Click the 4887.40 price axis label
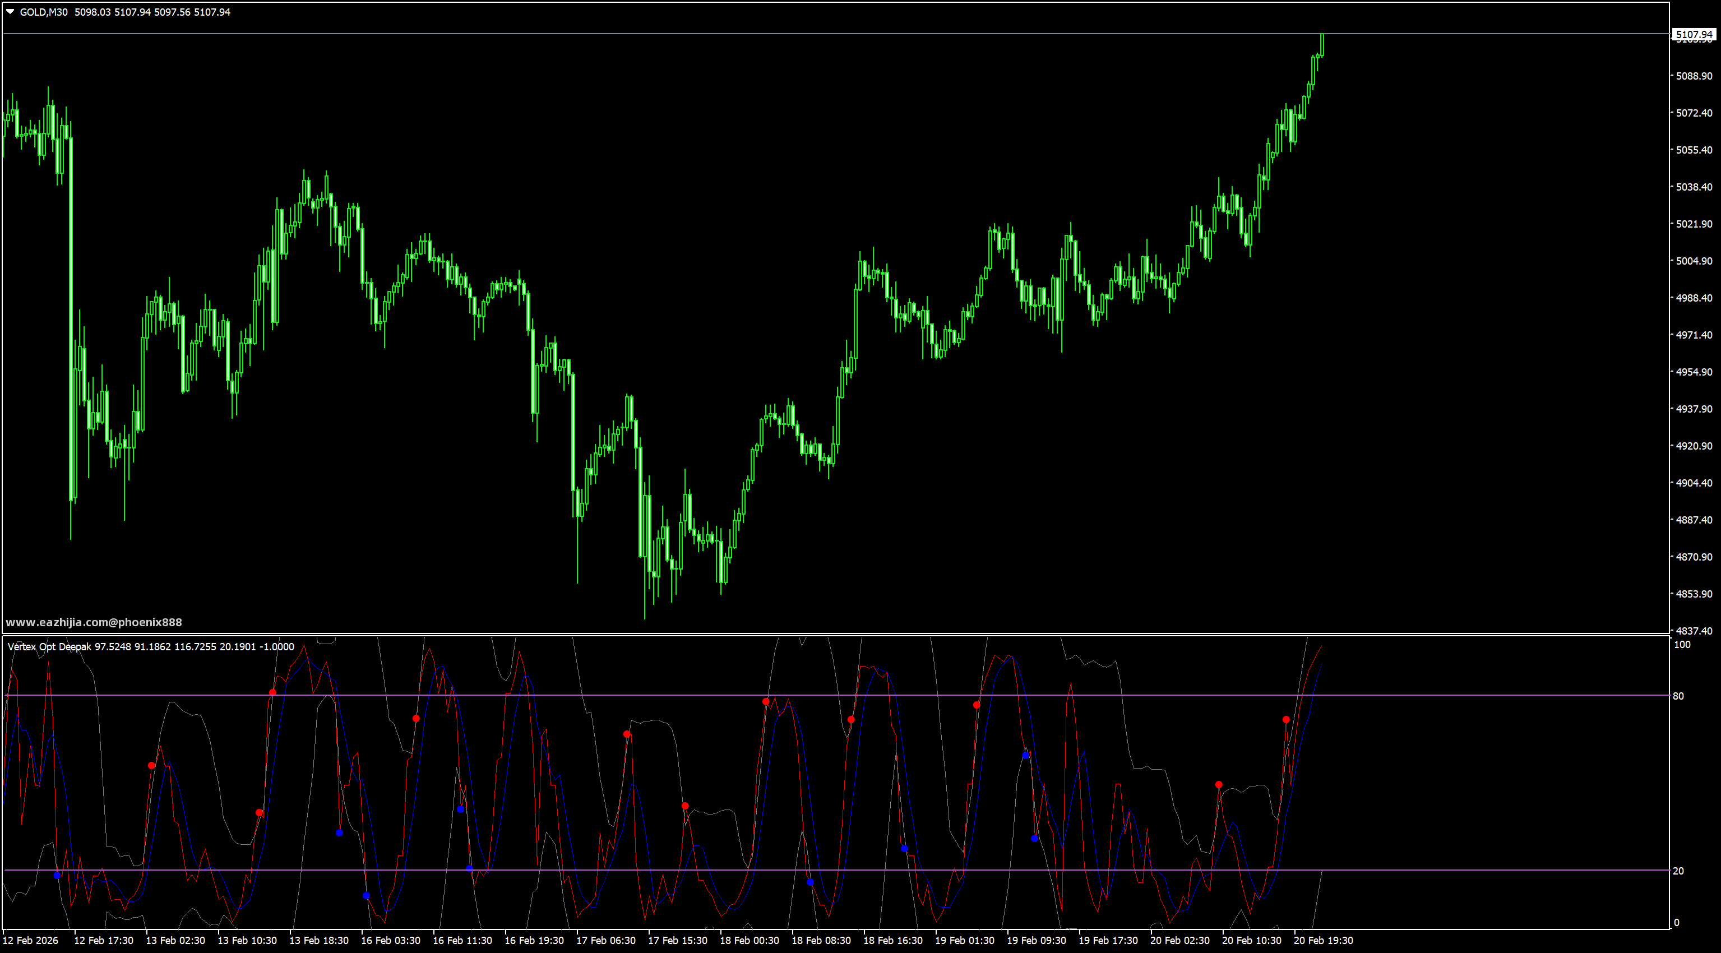 click(x=1694, y=520)
